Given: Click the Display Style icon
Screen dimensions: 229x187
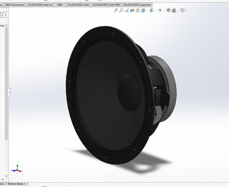Looking at the screenshot, I should coord(151,11).
